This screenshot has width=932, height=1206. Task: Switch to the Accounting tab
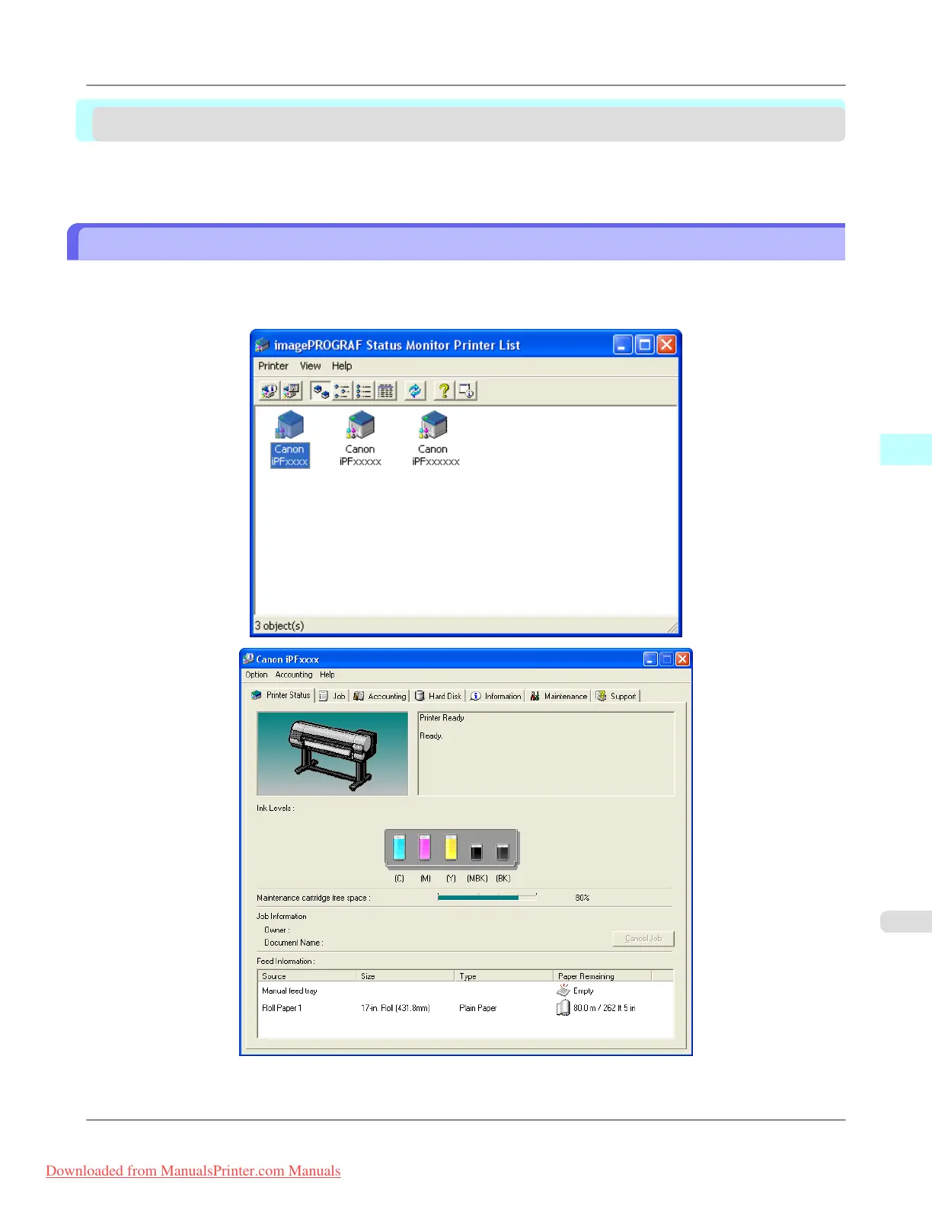380,696
